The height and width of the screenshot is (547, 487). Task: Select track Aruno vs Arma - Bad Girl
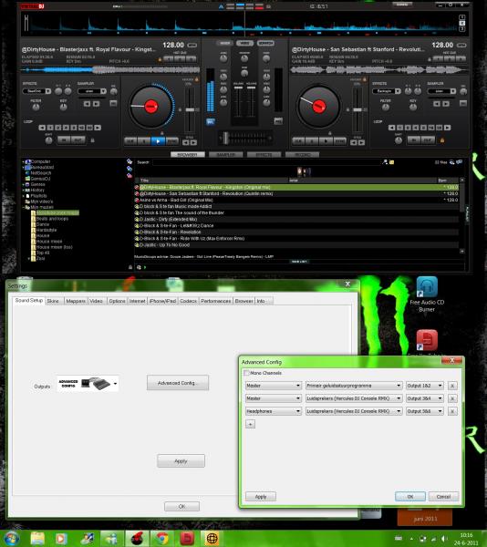296,201
